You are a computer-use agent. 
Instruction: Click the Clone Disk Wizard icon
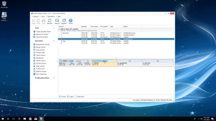click(x=34, y=37)
